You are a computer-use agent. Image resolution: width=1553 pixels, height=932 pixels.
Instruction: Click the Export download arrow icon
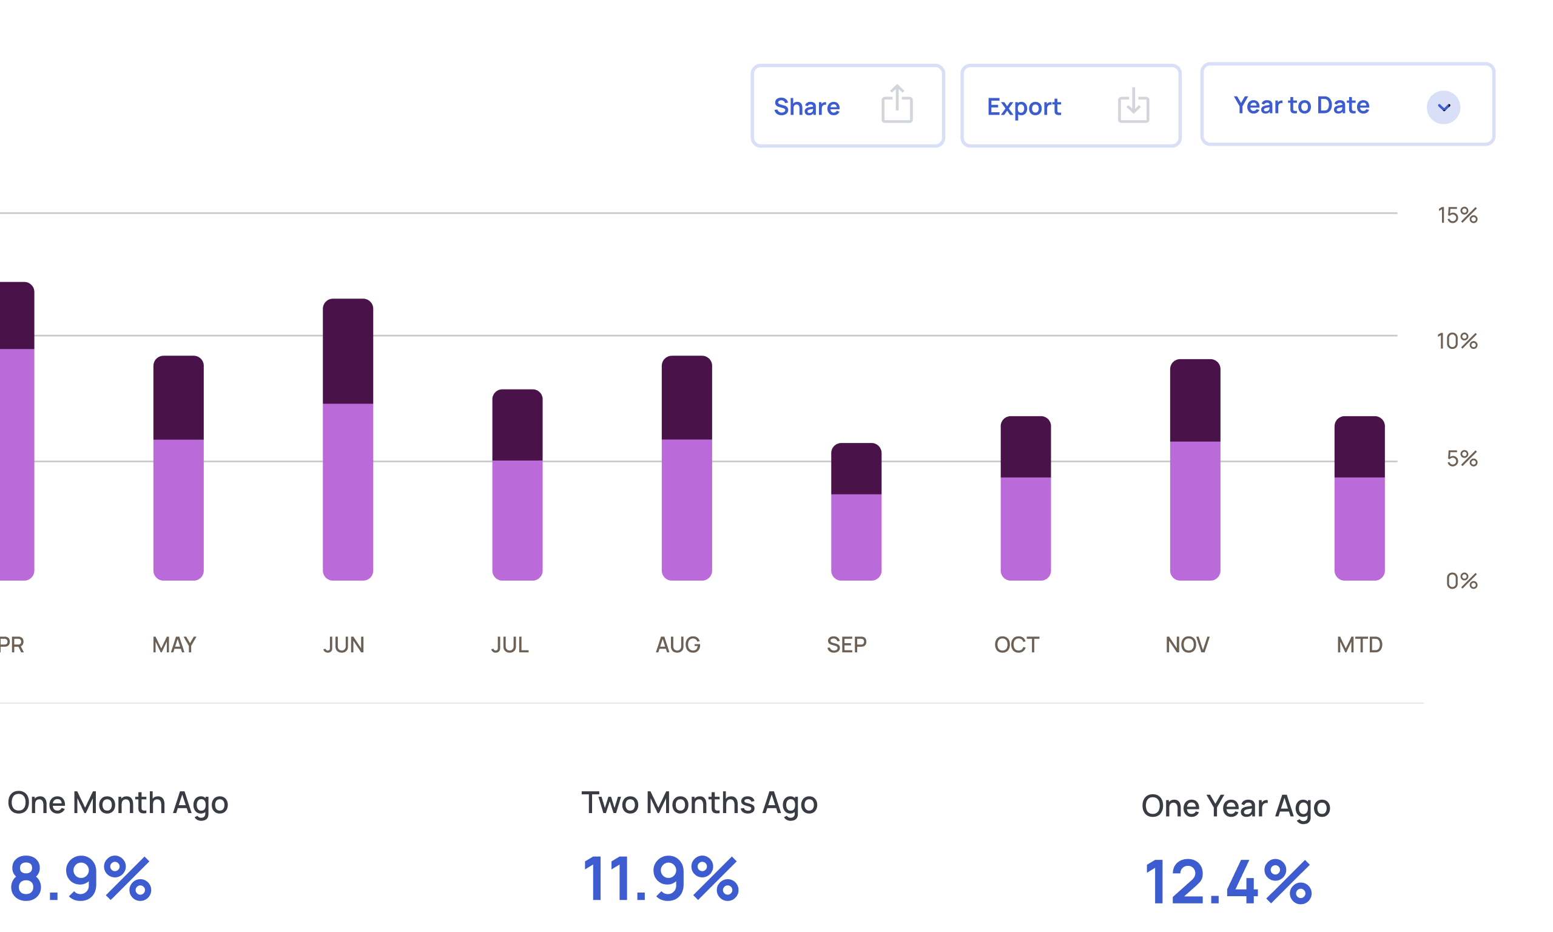point(1133,106)
